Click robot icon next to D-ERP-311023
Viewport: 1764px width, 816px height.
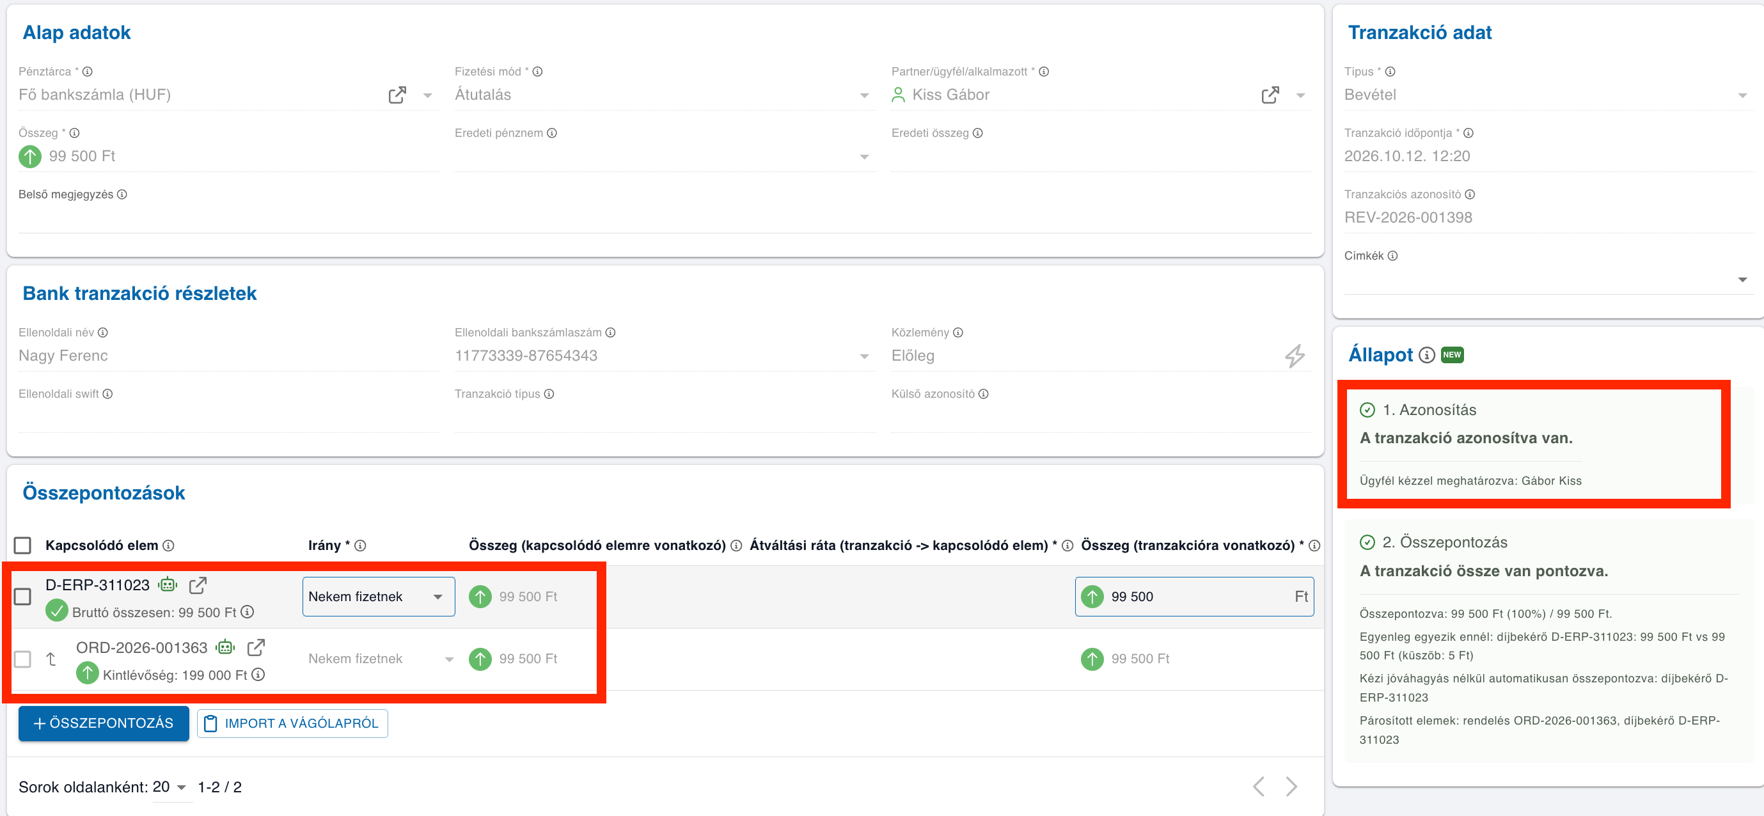click(168, 585)
